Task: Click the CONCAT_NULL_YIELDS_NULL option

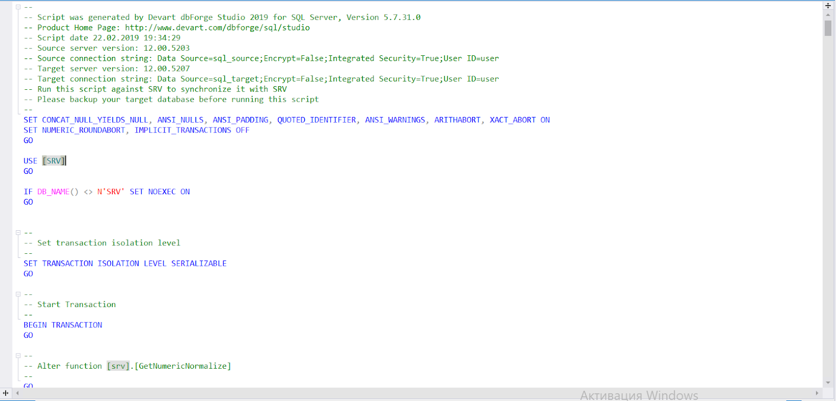Action: pos(95,120)
